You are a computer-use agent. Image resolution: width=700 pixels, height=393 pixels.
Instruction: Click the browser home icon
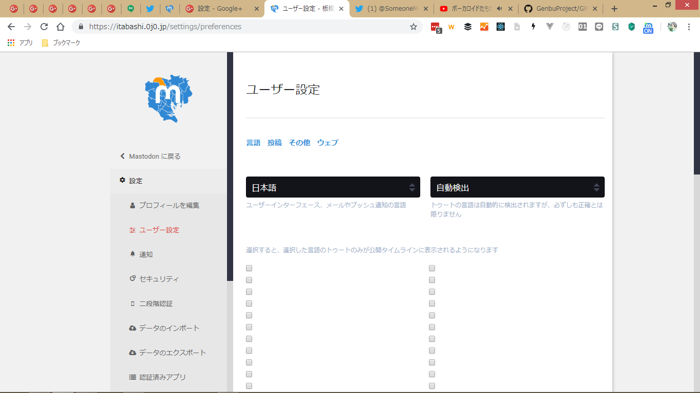tap(60, 27)
